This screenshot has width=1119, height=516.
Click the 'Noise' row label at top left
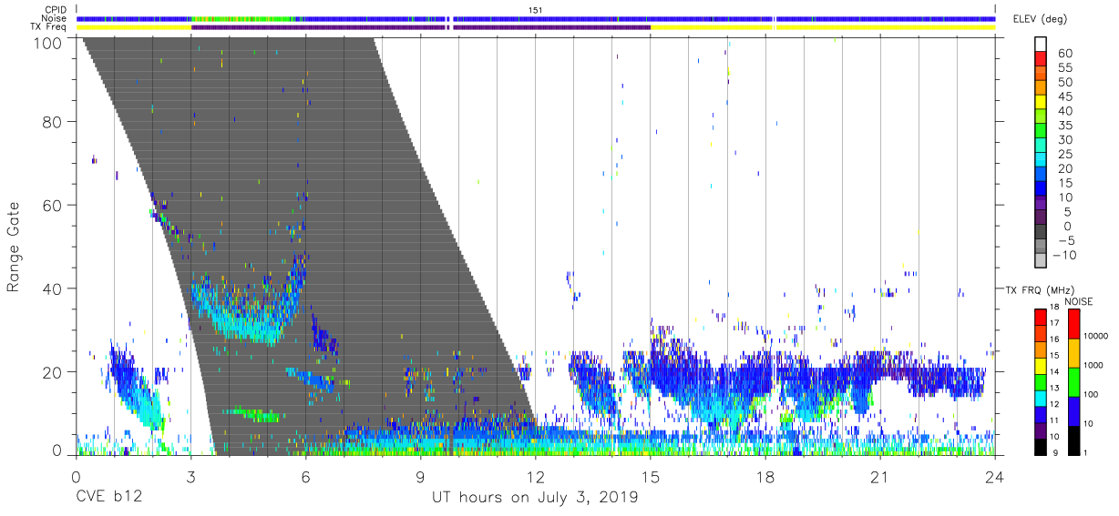click(x=56, y=18)
